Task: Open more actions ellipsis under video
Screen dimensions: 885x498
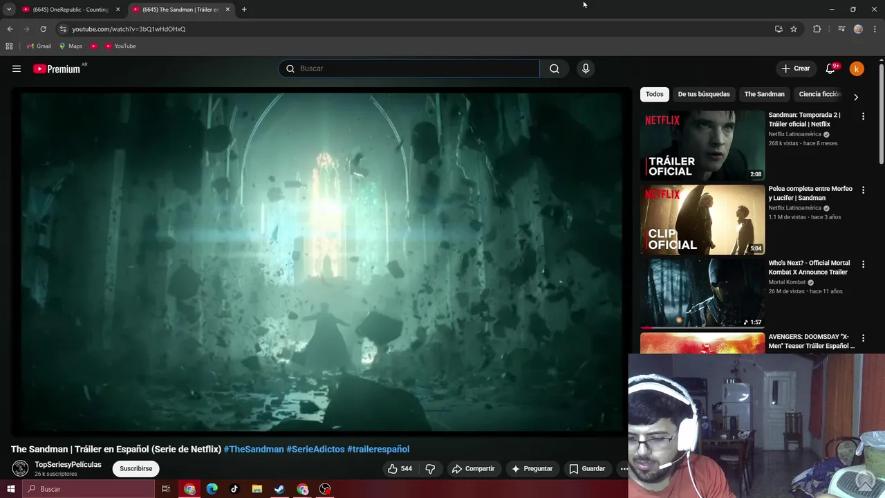Action: point(624,468)
